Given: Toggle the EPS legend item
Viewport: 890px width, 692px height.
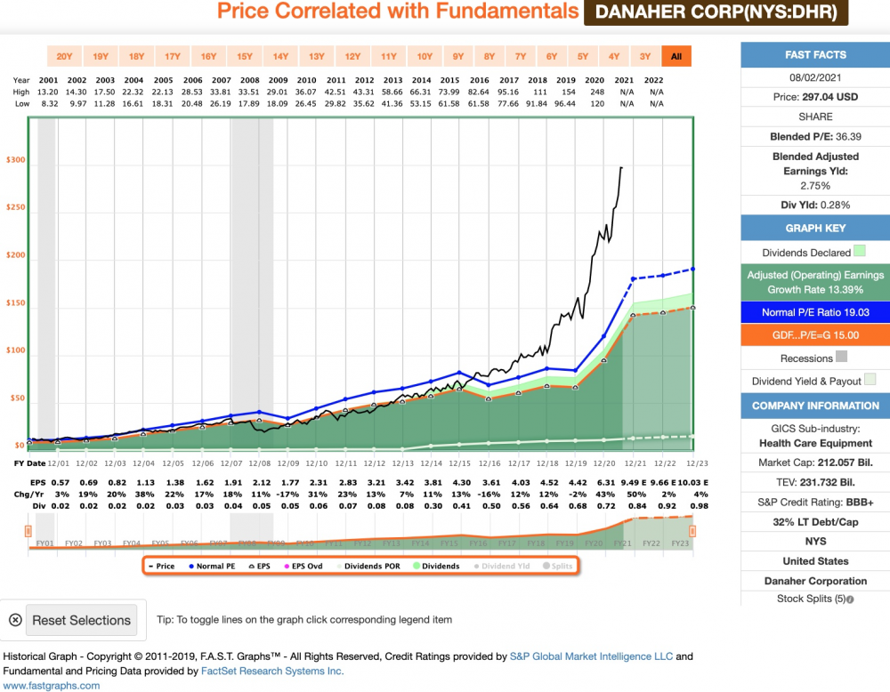Looking at the screenshot, I should (x=260, y=566).
